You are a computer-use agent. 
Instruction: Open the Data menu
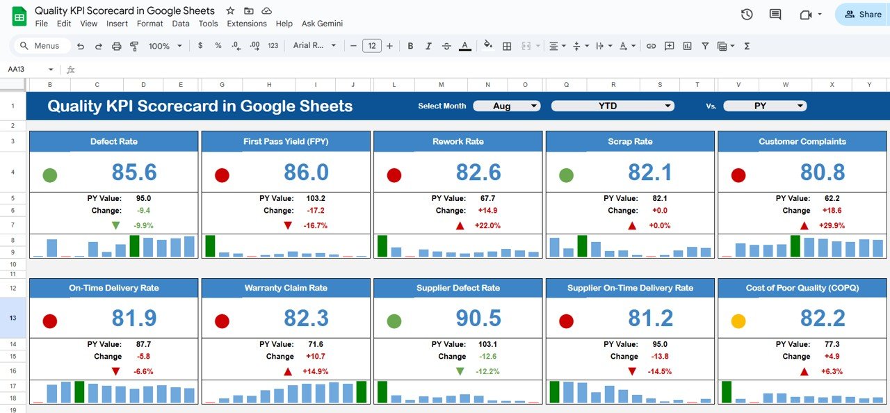[x=180, y=23]
